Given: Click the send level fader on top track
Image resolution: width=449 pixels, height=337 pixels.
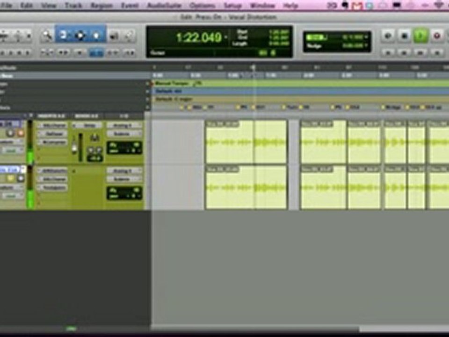Looking at the screenshot, I should (x=74, y=148).
